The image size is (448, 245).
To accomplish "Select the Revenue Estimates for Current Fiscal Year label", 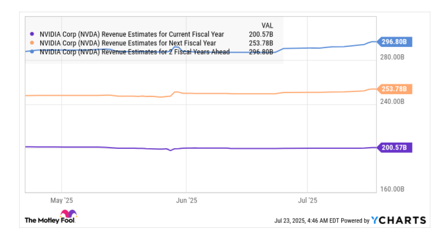I will 132,35.
